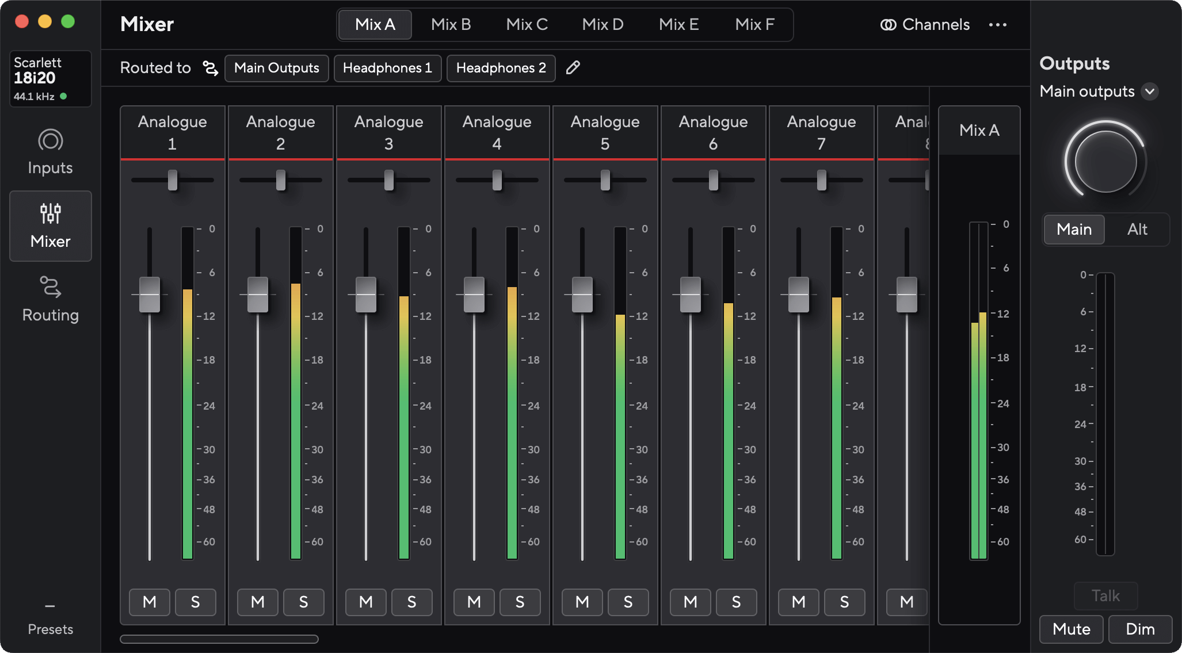The width and height of the screenshot is (1182, 653).
Task: Open the three-dot more options menu
Action: 998,25
